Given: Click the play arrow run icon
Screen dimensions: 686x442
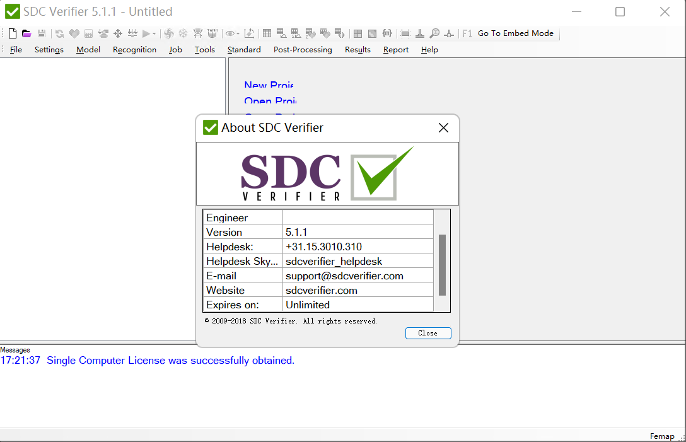Looking at the screenshot, I should click(x=146, y=33).
